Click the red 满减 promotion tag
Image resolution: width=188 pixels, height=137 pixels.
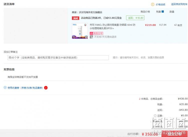tap(75, 18)
